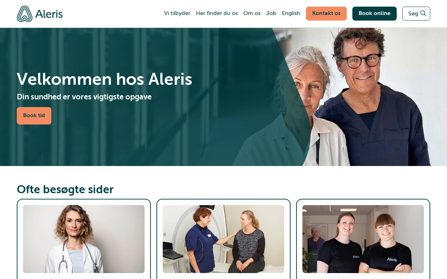The image size is (447, 279).
Task: Go to the Job page
Action: pos(271,13)
